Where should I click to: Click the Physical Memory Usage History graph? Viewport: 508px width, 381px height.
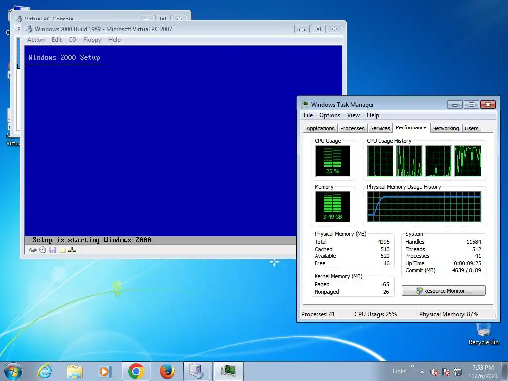pos(424,206)
